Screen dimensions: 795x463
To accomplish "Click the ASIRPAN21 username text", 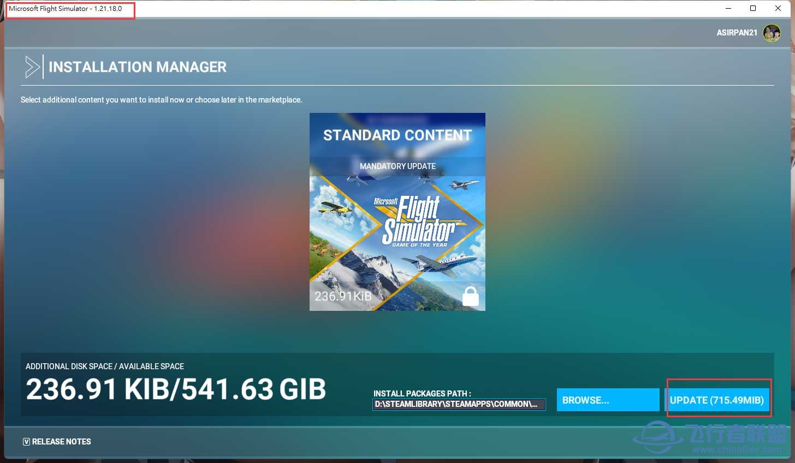I will click(737, 32).
